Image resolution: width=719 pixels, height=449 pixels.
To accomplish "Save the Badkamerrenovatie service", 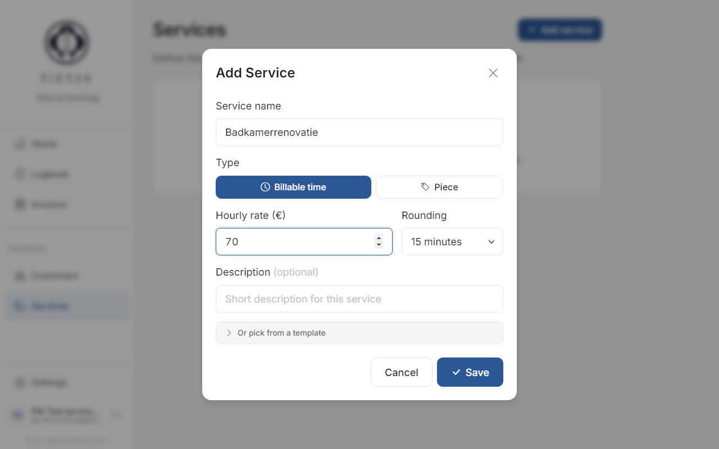I will (x=470, y=372).
